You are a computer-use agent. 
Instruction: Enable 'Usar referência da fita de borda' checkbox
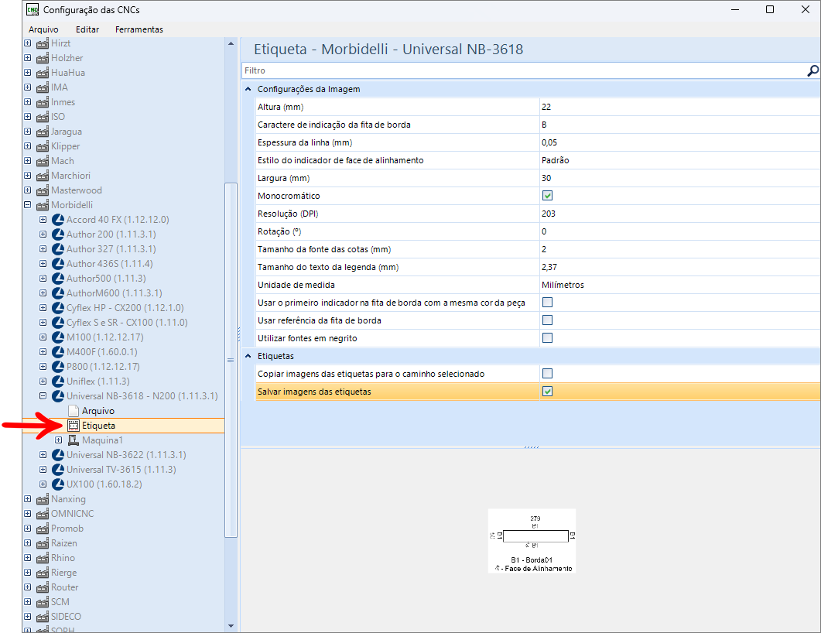click(x=547, y=320)
